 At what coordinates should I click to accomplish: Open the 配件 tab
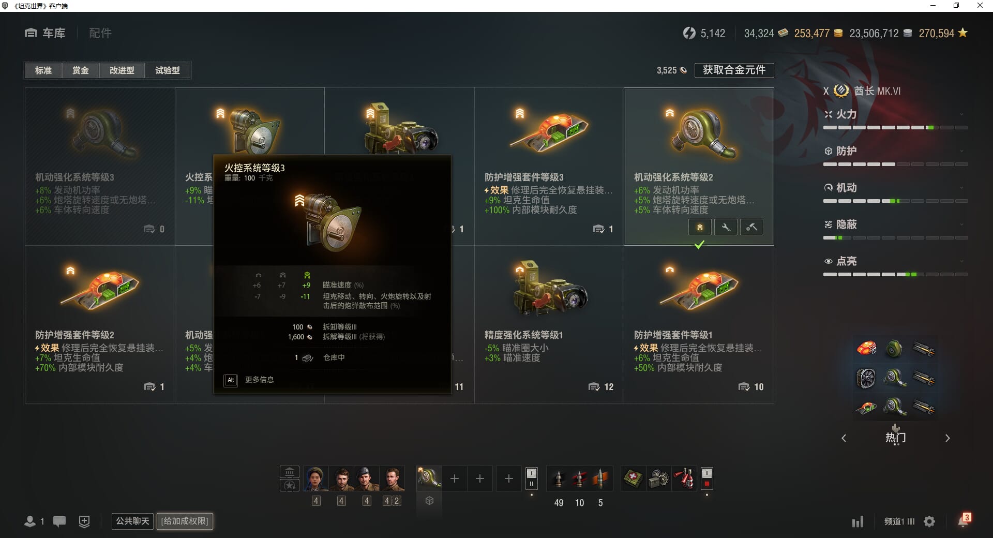100,33
